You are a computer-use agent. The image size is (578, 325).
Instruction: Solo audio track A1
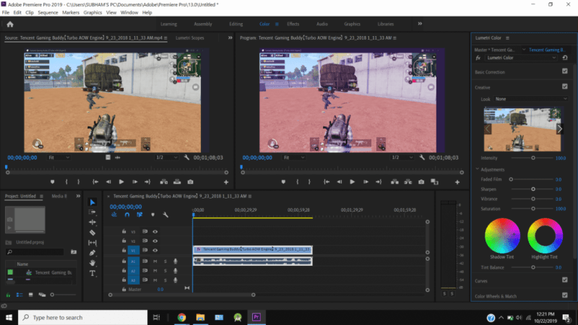(x=165, y=261)
